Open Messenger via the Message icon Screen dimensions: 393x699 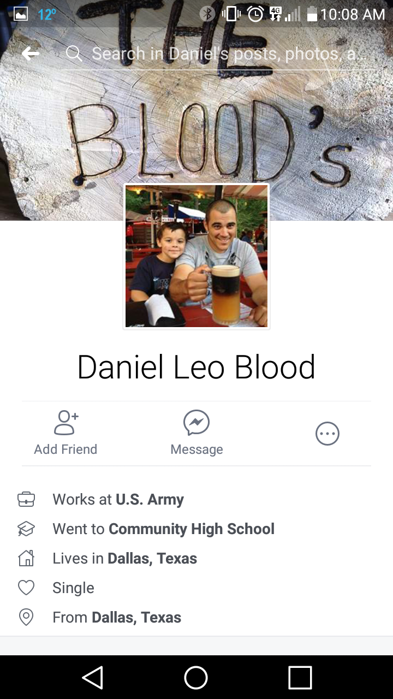[x=196, y=423]
